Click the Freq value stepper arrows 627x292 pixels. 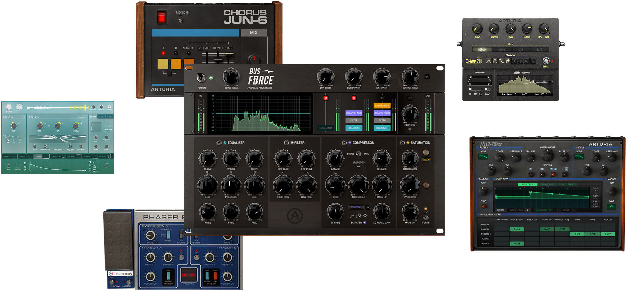click(515, 94)
